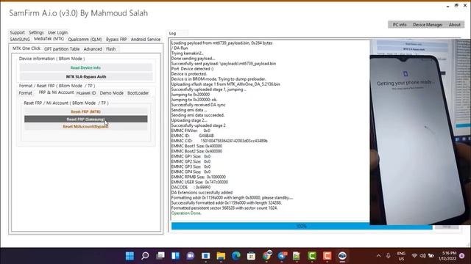Viewport: 471px width, 264px height.
Task: Click the Read Device Info button
Action: (x=85, y=67)
